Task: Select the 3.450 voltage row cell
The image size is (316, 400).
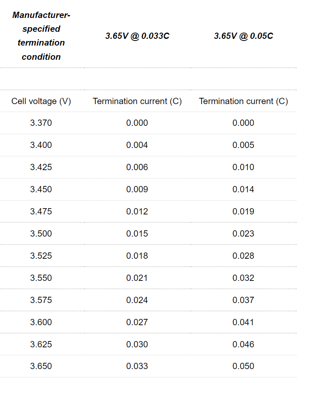Action: click(41, 189)
